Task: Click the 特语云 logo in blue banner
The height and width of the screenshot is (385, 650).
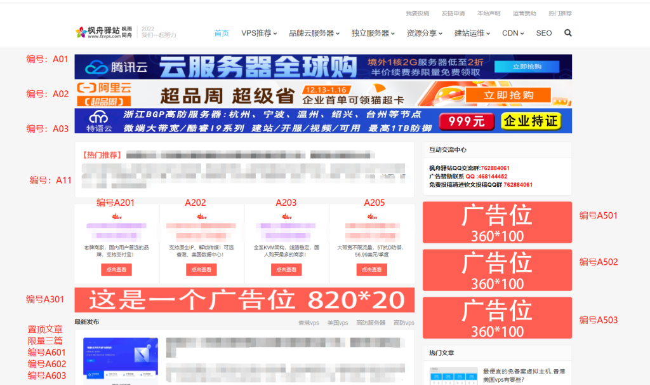Action: [x=99, y=121]
